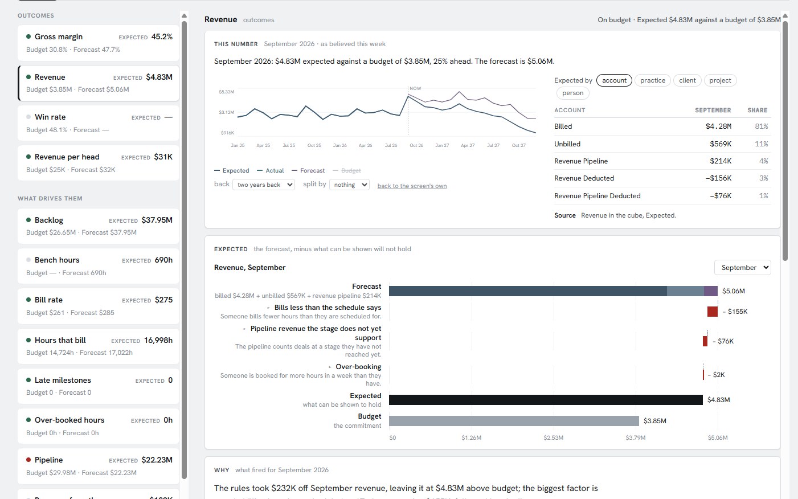Viewport: 798px width, 499px height.
Task: Select the Revenue Pipeline row
Action: point(662,161)
